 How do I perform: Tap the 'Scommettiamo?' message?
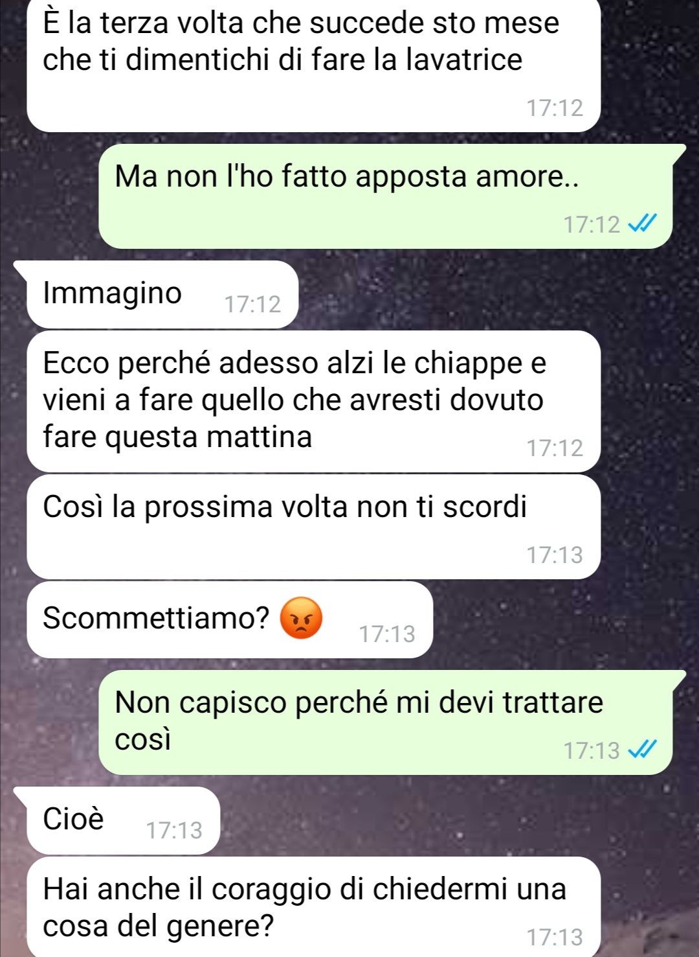230,619
